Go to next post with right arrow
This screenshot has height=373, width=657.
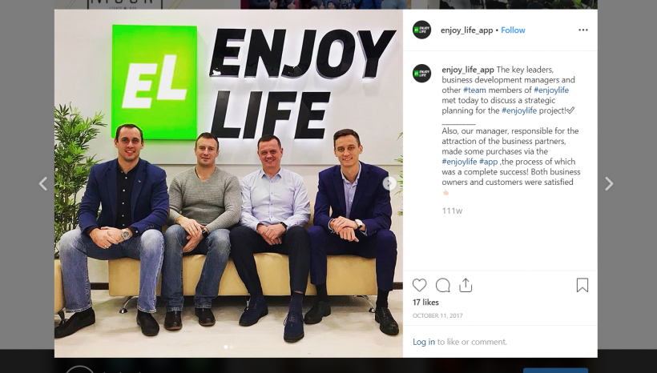(x=609, y=184)
